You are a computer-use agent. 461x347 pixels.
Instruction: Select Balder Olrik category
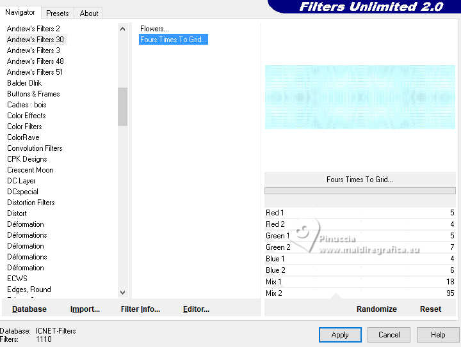24,83
